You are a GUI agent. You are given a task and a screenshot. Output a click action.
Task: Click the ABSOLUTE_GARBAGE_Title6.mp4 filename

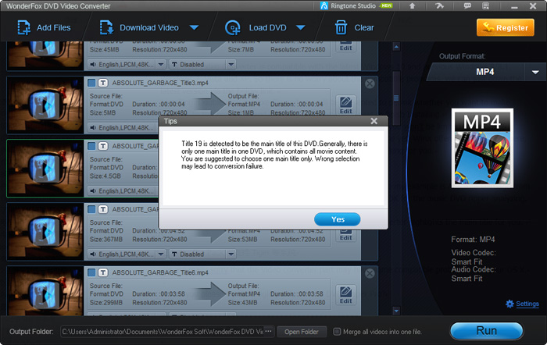160,272
